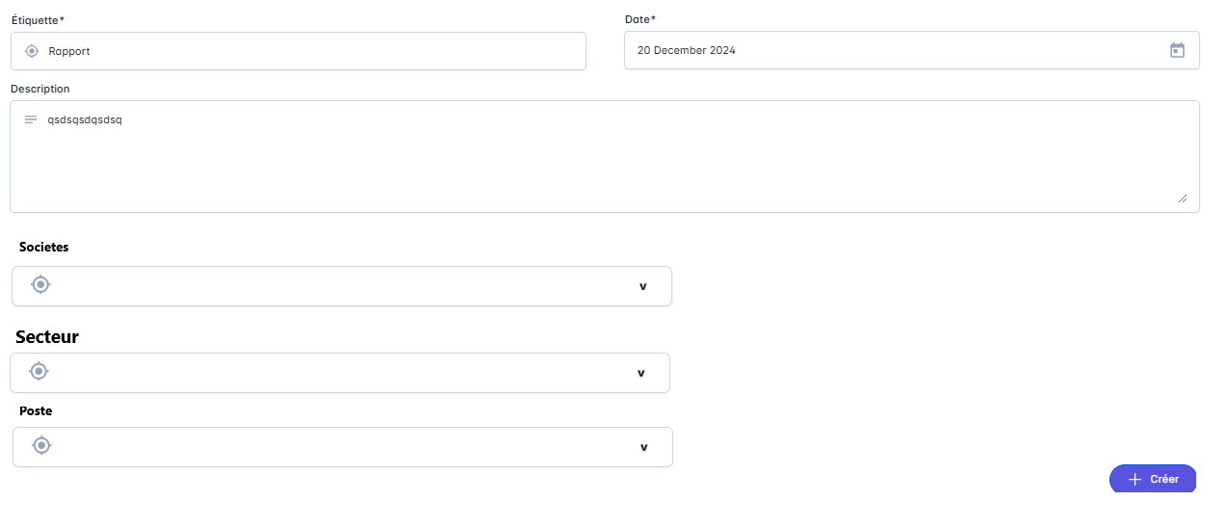Click the Date field label

pos(639,19)
